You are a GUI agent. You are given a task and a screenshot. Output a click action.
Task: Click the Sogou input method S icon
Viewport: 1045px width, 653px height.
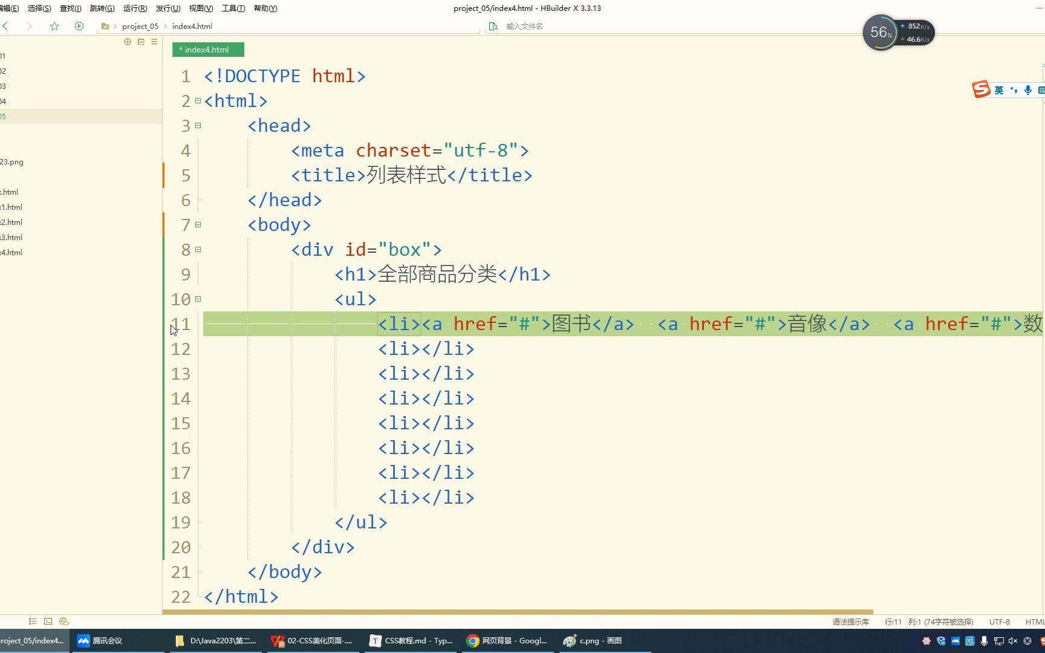[x=981, y=89]
